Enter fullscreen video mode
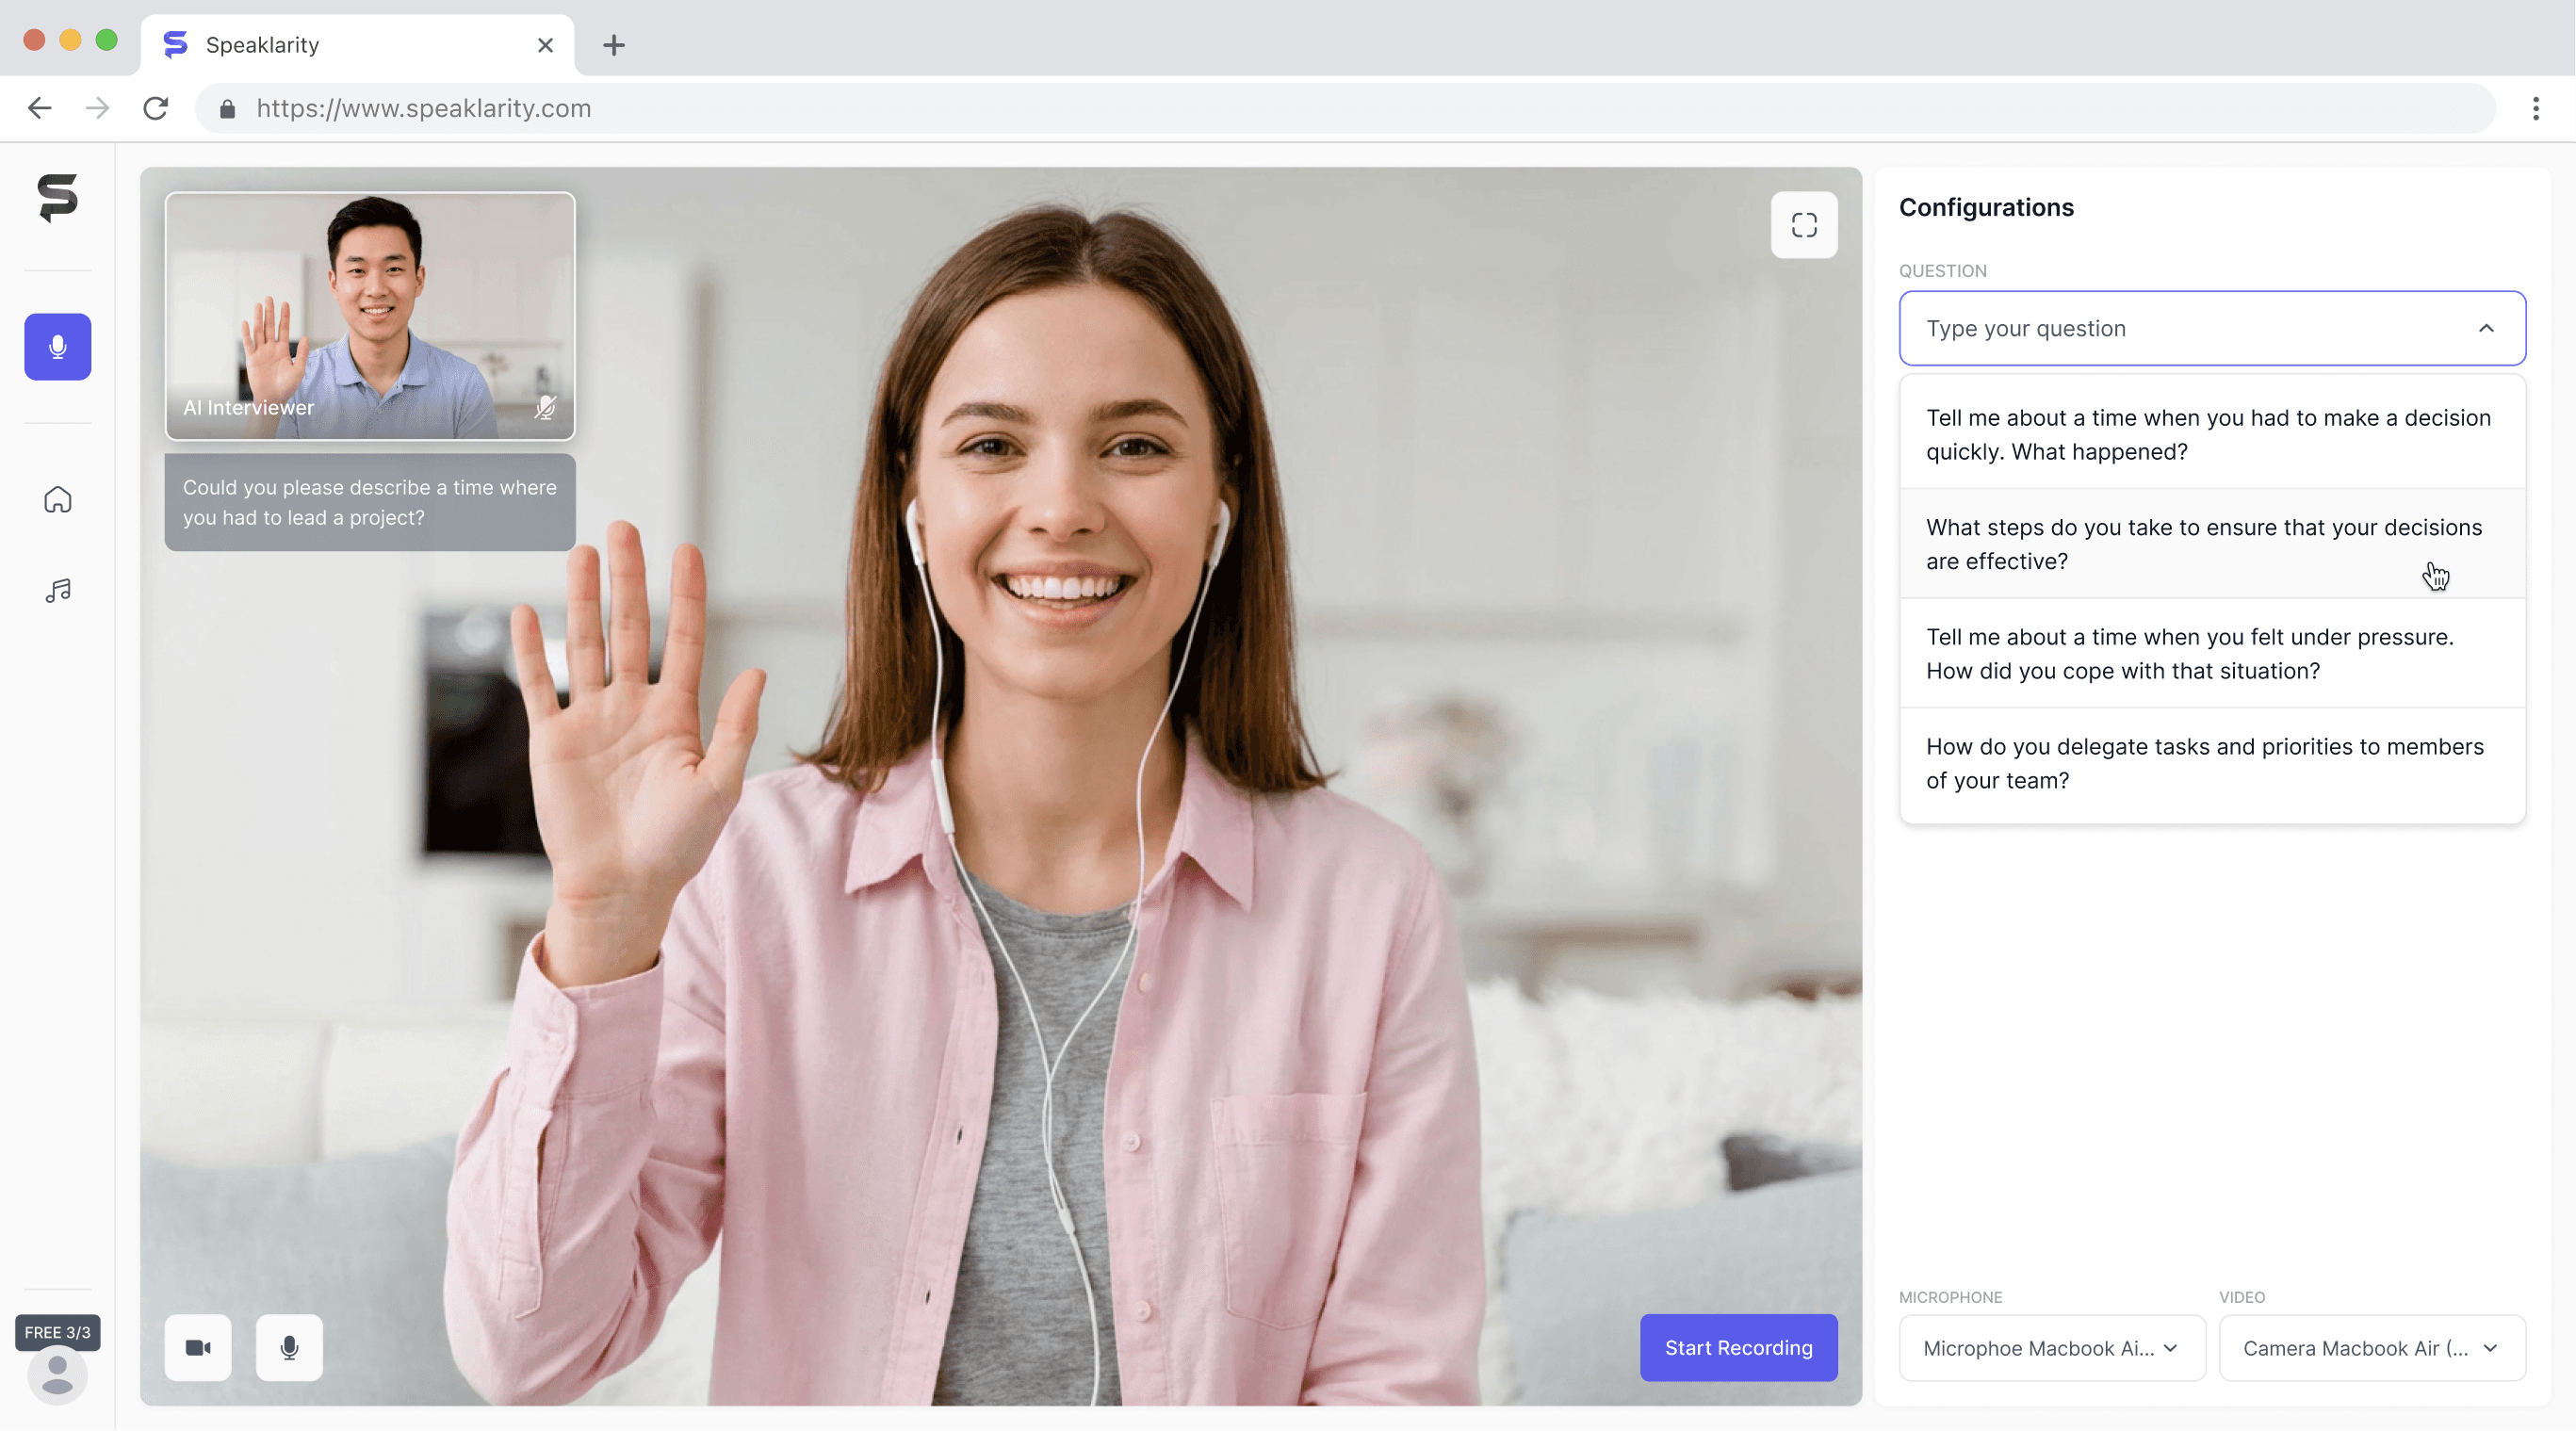 [x=1803, y=225]
